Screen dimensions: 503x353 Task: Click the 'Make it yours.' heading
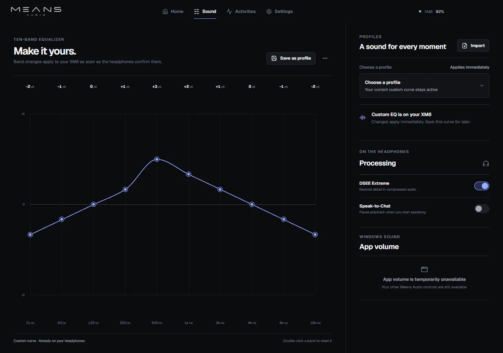tap(45, 51)
